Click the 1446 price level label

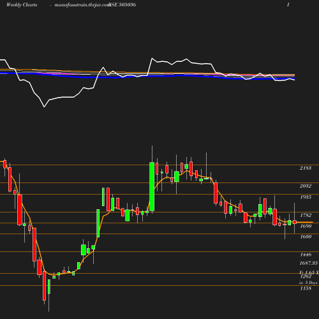tap(306, 255)
